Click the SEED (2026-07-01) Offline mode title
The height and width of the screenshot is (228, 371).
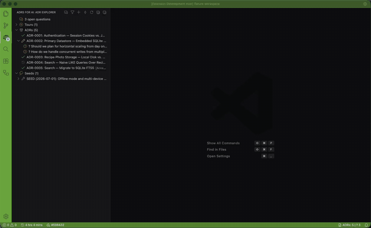pos(66,78)
